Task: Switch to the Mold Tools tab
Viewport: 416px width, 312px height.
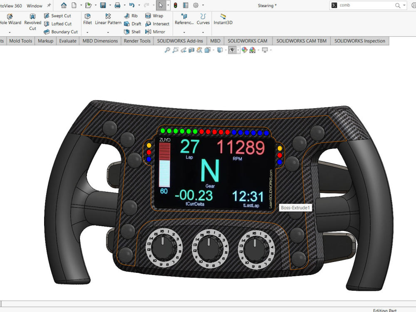Action: pyautogui.click(x=21, y=41)
